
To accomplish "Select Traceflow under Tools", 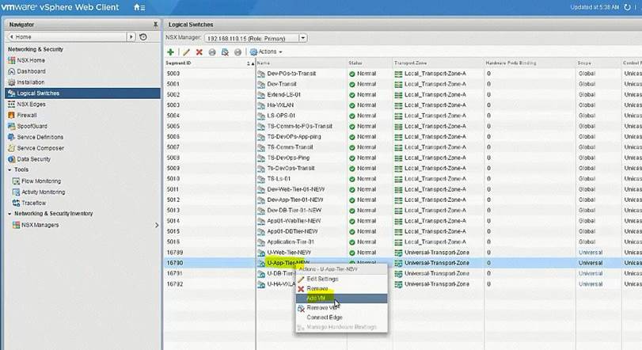I will coord(33,203).
